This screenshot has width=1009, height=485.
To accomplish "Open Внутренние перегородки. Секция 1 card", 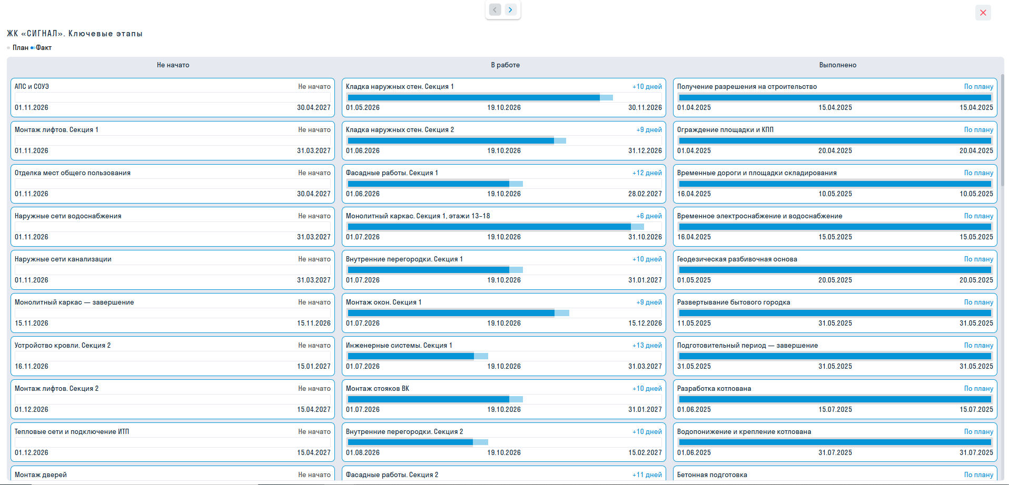I will tap(504, 270).
